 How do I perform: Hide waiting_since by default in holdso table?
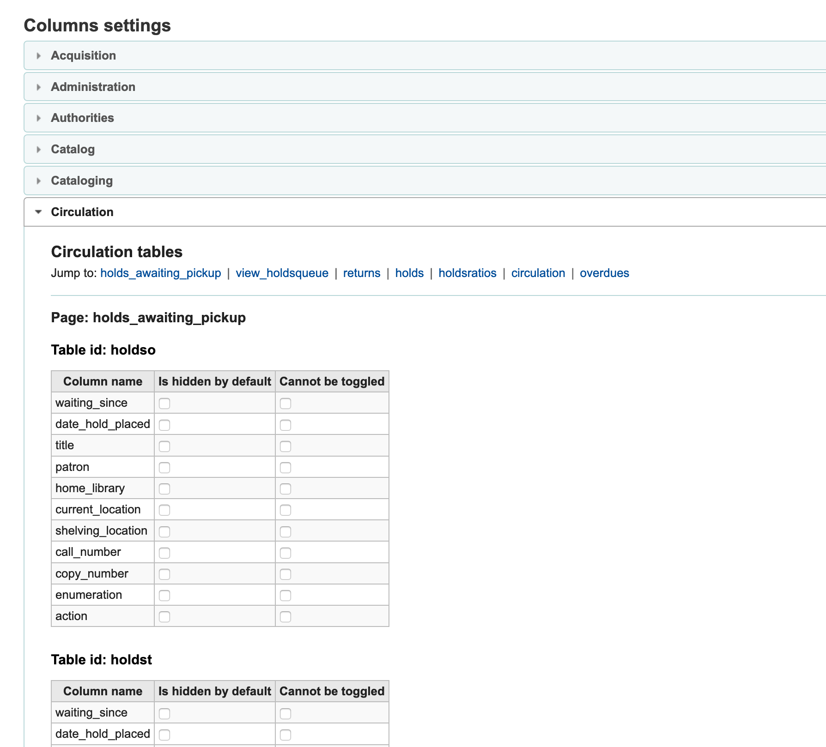[x=164, y=404]
